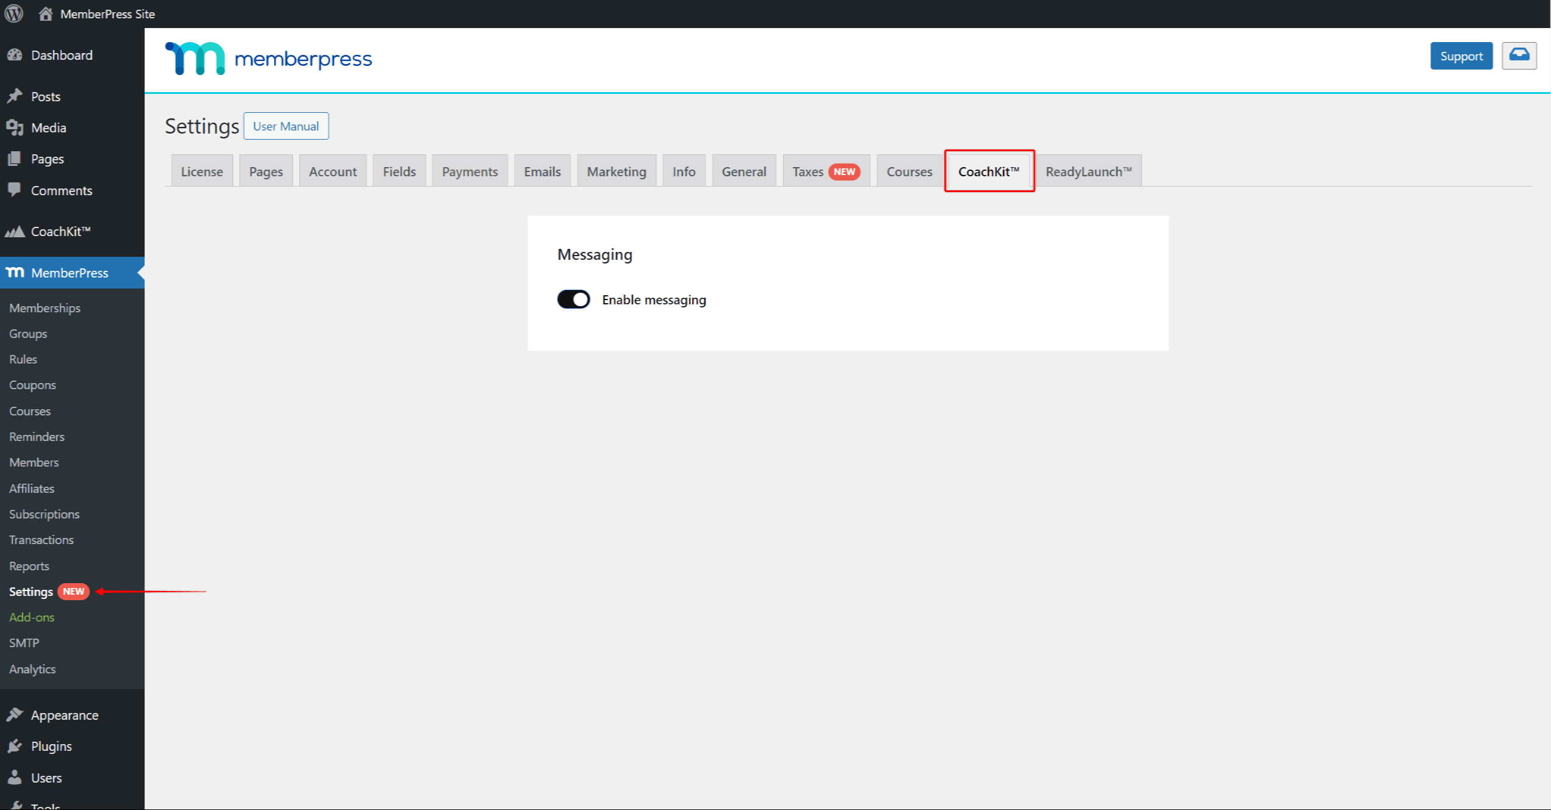This screenshot has width=1551, height=810.
Task: Click the Appearance paintbrush icon
Action: point(15,715)
